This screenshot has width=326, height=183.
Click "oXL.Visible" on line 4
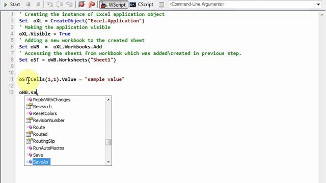[35, 34]
